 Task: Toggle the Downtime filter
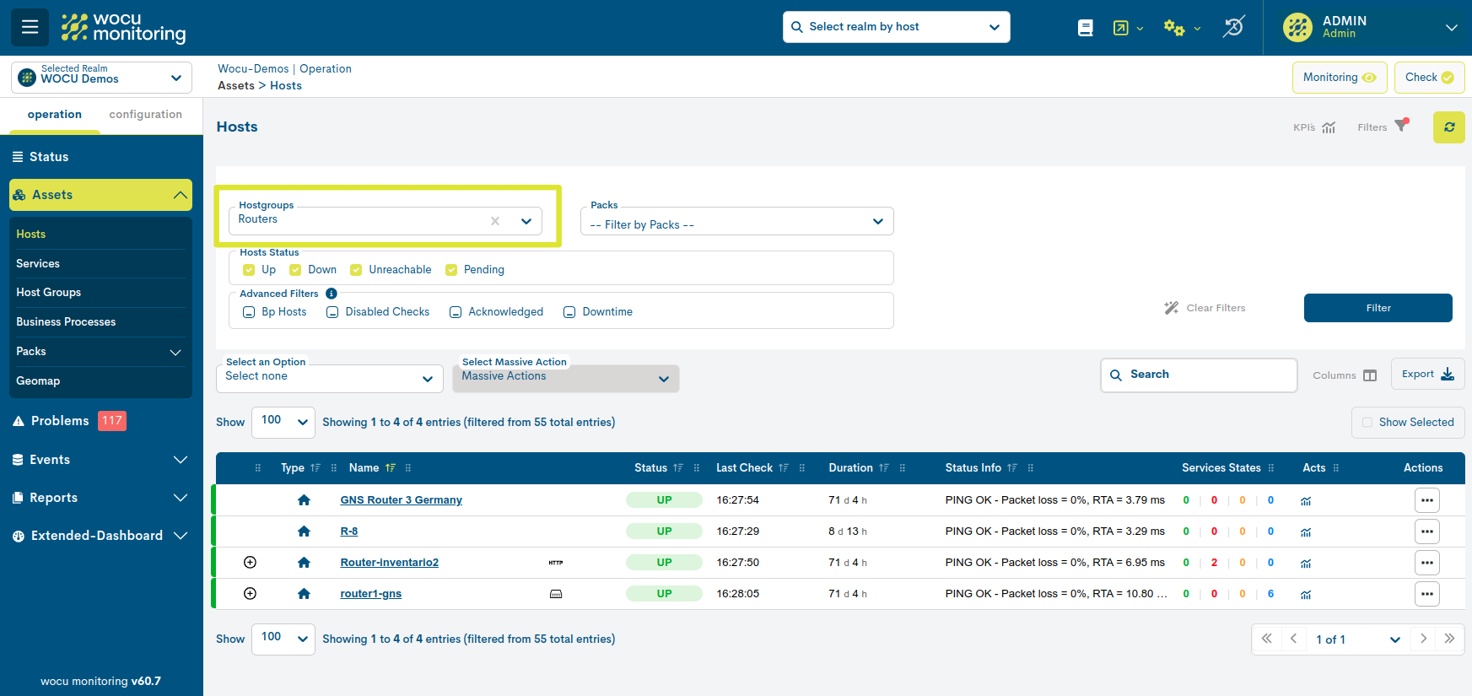click(569, 312)
